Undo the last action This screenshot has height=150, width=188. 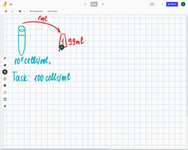click(x=6, y=11)
